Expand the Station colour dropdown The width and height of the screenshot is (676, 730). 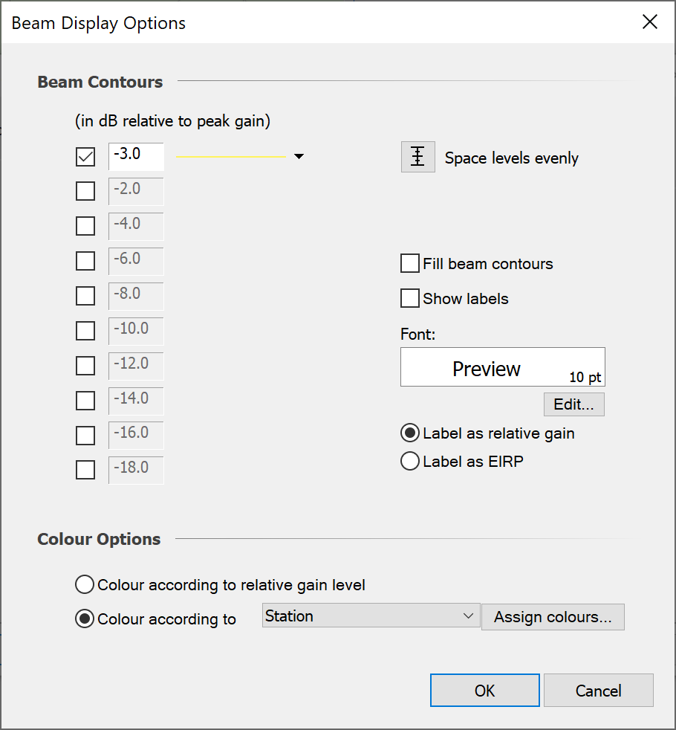[x=371, y=616]
